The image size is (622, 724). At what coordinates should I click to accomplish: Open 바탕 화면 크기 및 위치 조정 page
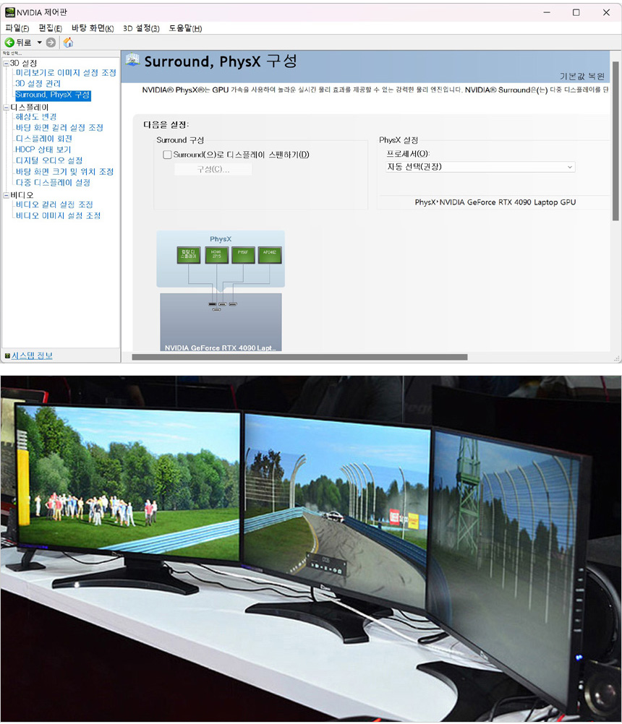[64, 171]
